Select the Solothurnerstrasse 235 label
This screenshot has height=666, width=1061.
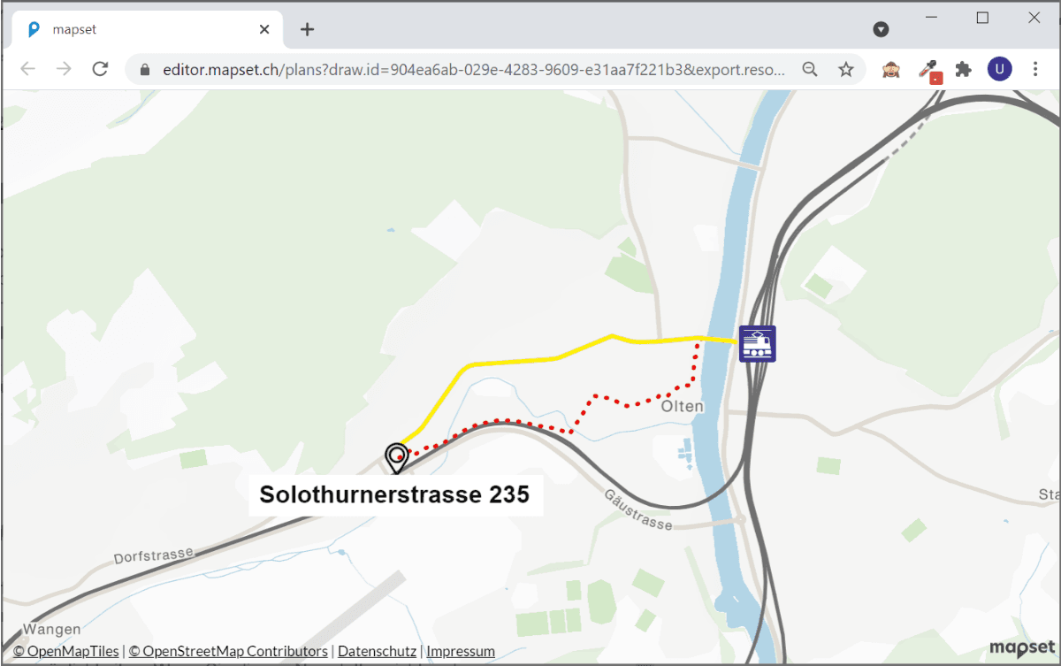coord(394,494)
